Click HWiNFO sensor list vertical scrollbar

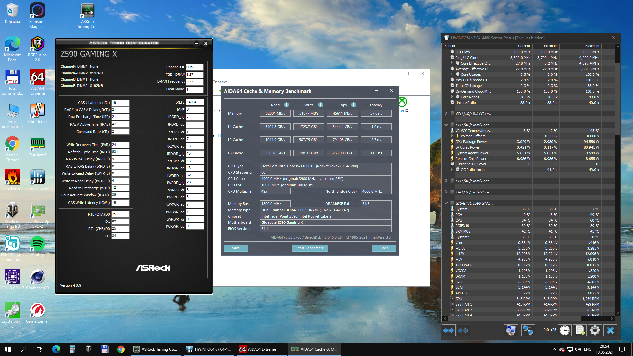(x=618, y=99)
